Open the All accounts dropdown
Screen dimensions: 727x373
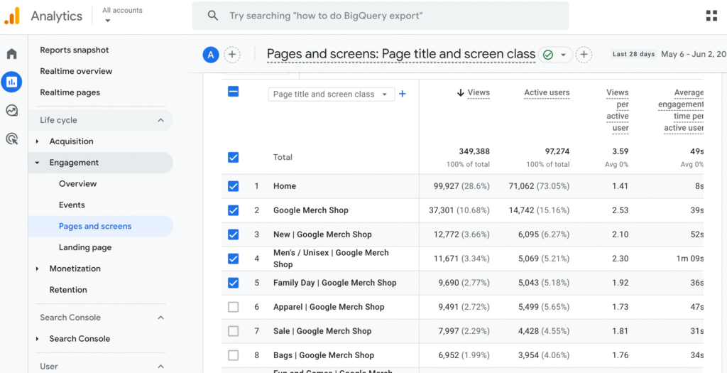tap(122, 15)
